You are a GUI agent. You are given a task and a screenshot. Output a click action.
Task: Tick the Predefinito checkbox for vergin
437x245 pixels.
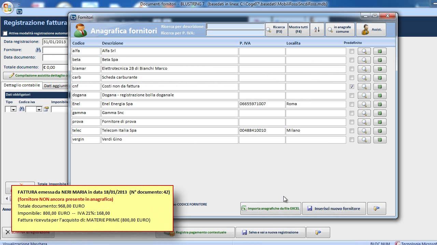click(352, 140)
